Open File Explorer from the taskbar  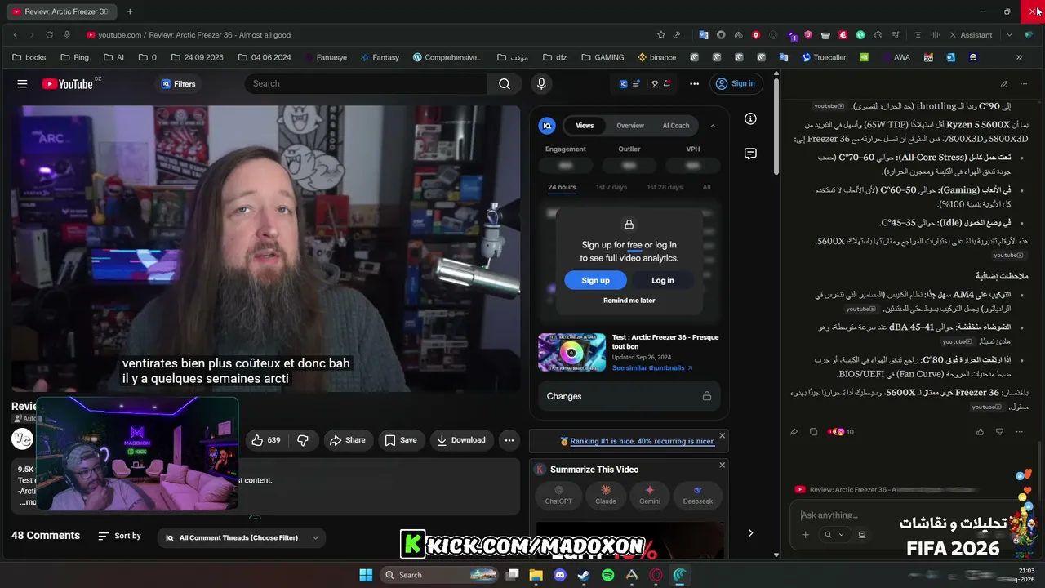pos(536,575)
